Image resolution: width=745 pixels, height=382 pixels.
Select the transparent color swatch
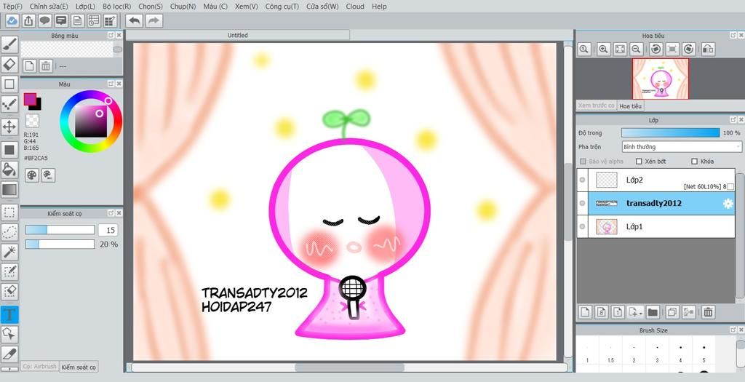click(32, 120)
